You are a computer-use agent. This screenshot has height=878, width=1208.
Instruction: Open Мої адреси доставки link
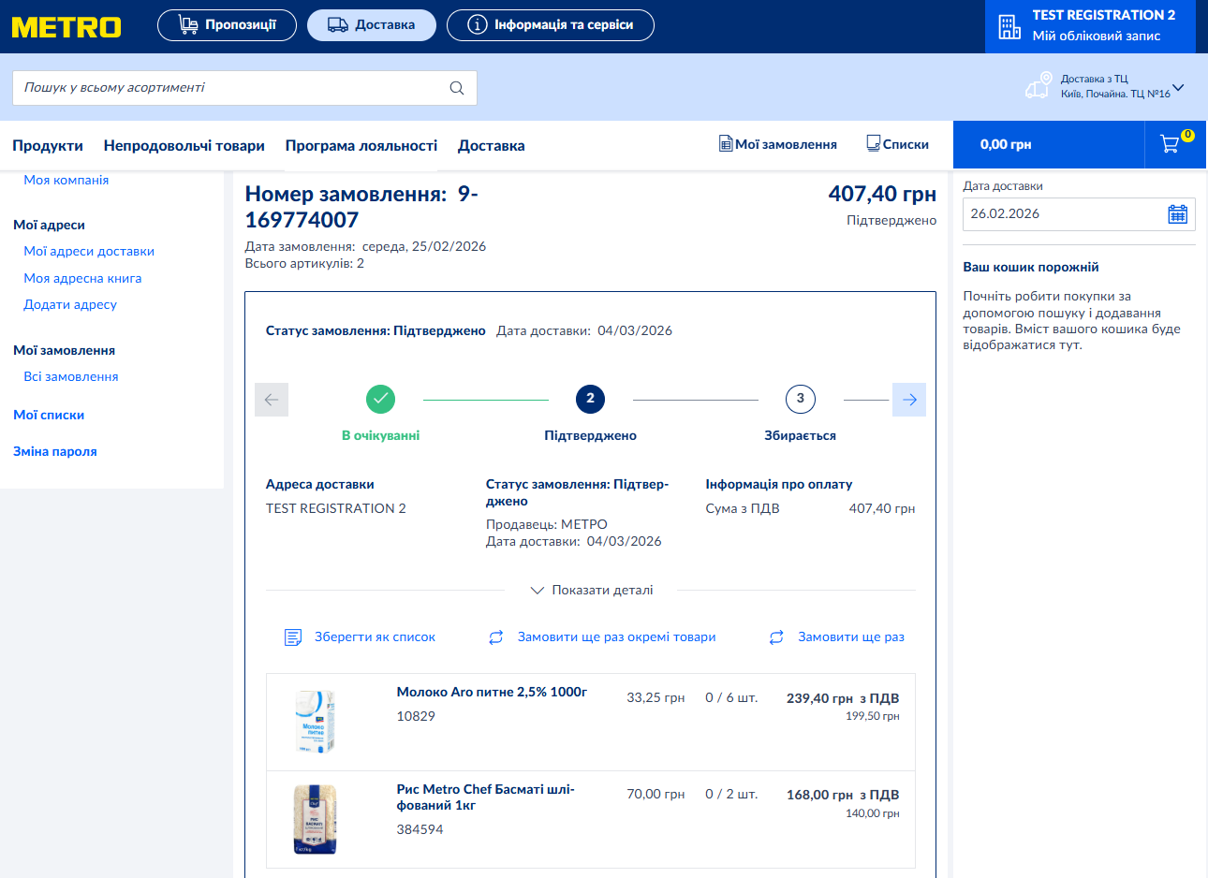tap(89, 251)
